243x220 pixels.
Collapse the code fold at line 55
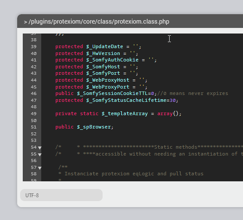point(40,155)
